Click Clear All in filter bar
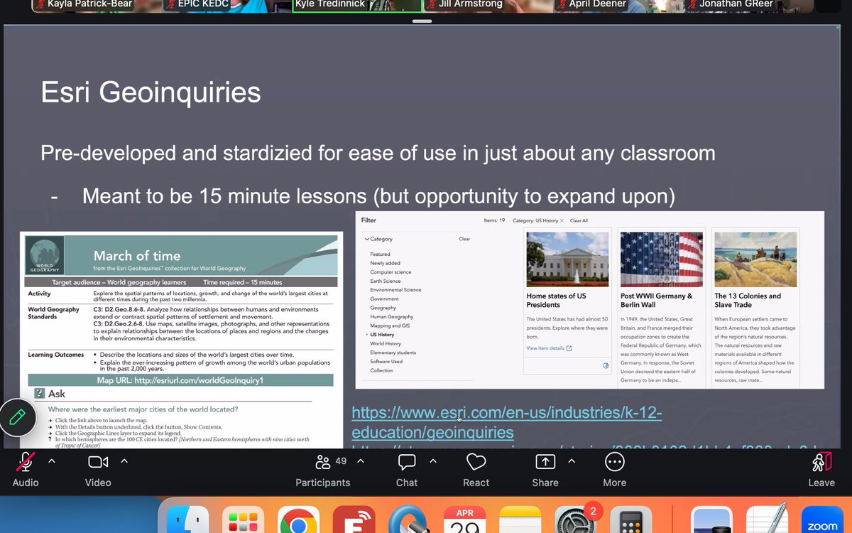 click(x=579, y=220)
